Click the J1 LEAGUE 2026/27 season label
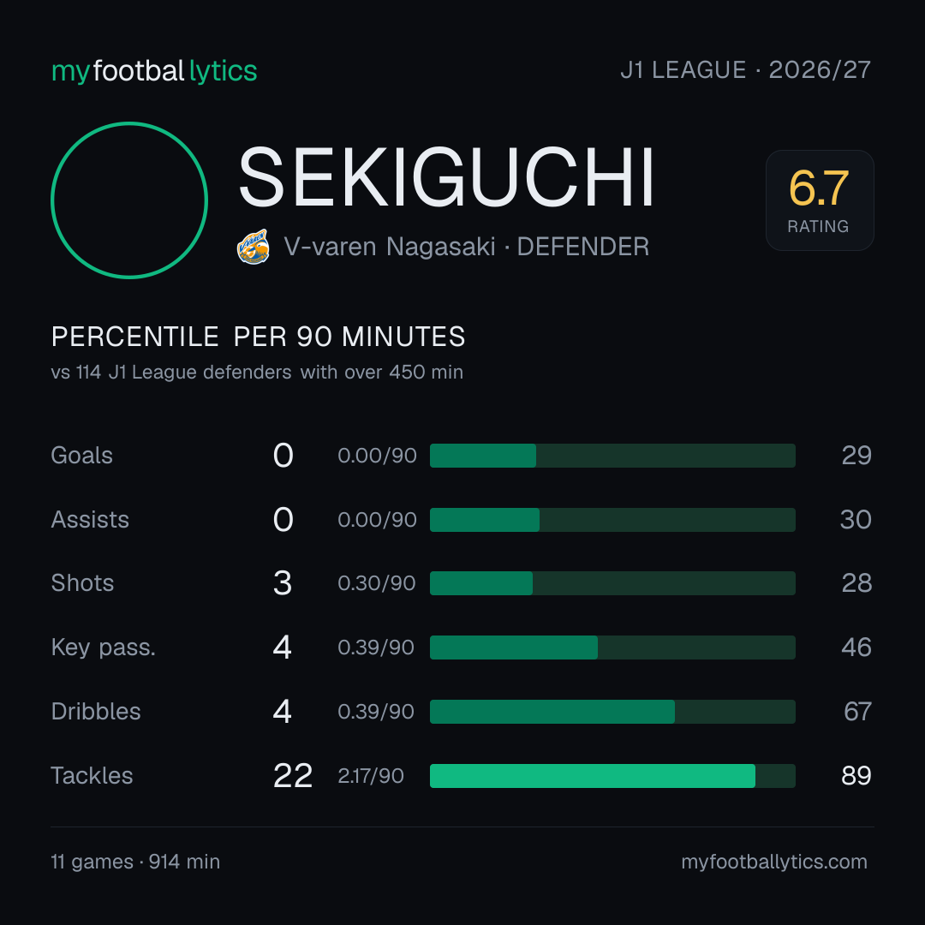The image size is (925, 925). pos(746,70)
